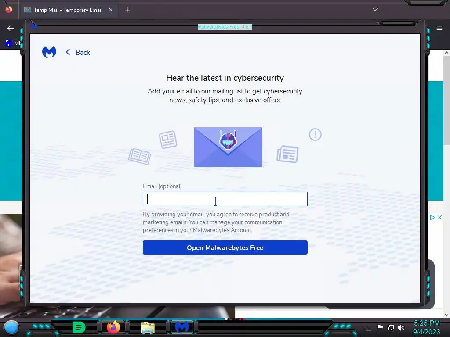Click small Malwarebytes icon in window title bar
Image resolution: width=450 pixels, height=337 pixels.
pos(34,27)
